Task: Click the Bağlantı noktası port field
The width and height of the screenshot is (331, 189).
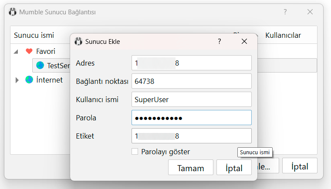Action: 191,81
